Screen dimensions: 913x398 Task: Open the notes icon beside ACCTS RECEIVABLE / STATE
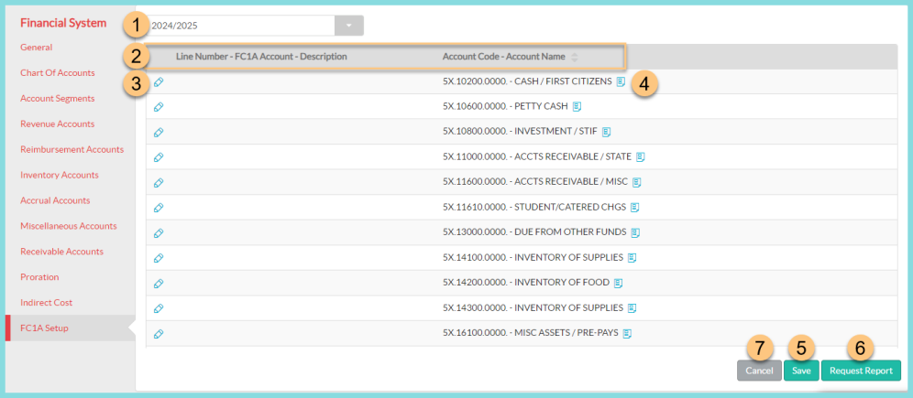tap(641, 156)
